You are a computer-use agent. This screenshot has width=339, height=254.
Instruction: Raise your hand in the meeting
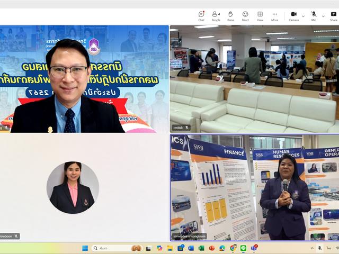click(x=231, y=16)
